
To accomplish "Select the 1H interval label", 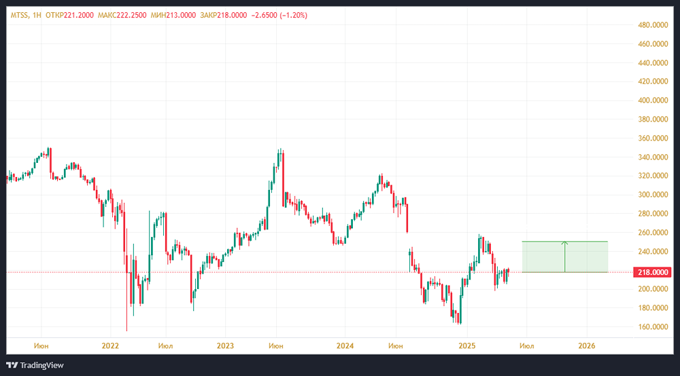I will click(x=37, y=15).
